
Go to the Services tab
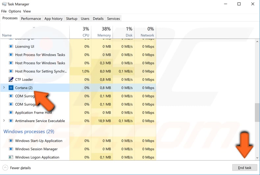[x=114, y=18]
